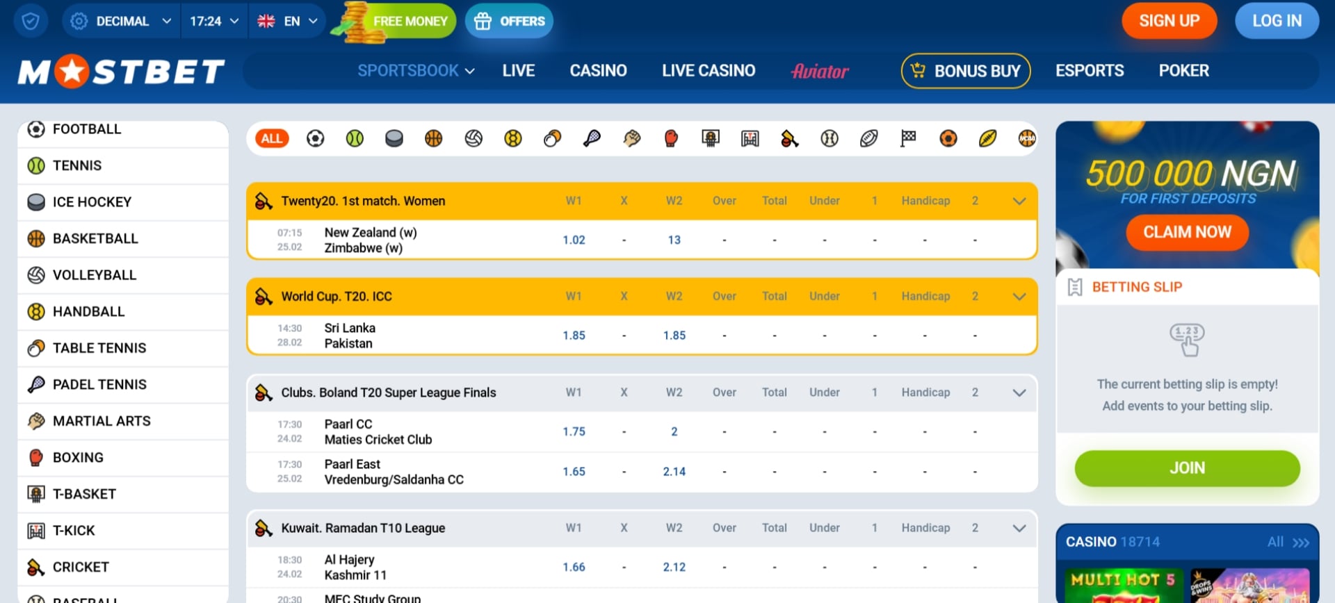Select CRICKET in the left sports list
Screen dimensions: 1335x603
123,567
